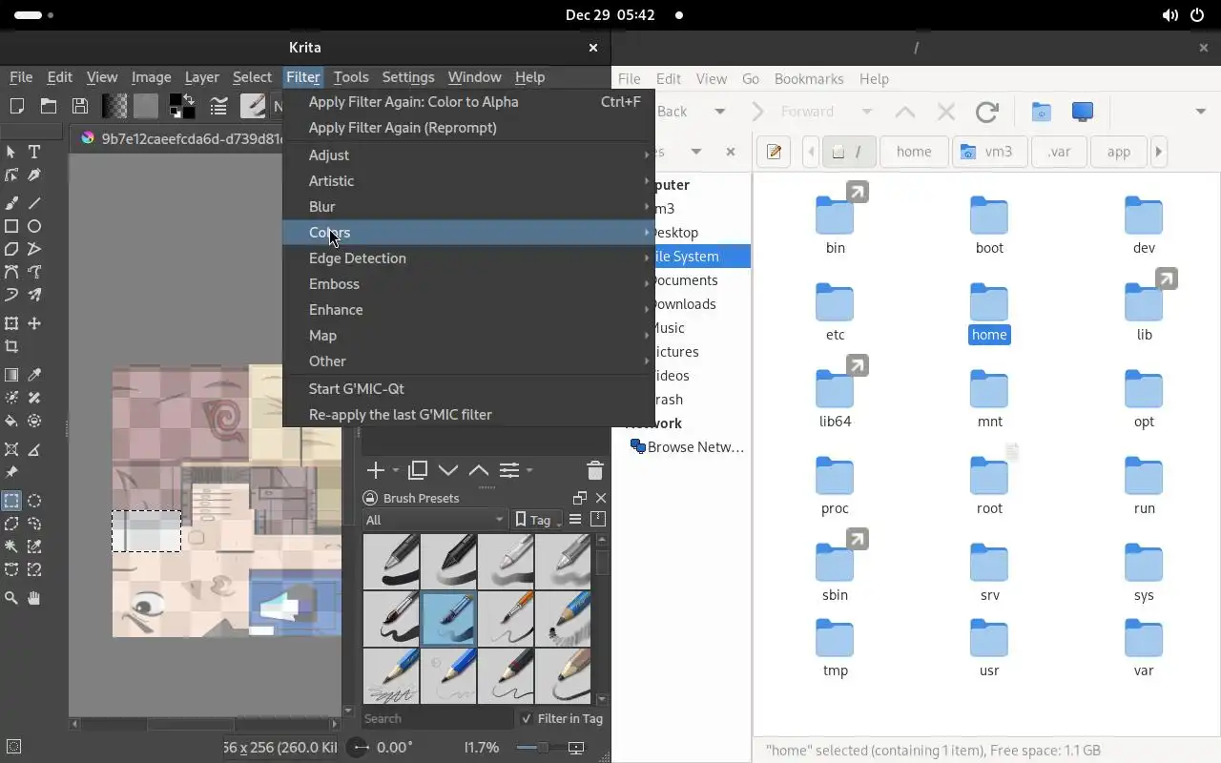Select the Reference Images pin tool
The height and width of the screenshot is (763, 1221).
point(11,472)
